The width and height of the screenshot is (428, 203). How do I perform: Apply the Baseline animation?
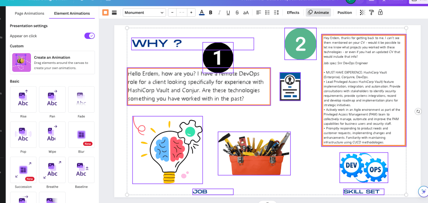[x=81, y=170]
